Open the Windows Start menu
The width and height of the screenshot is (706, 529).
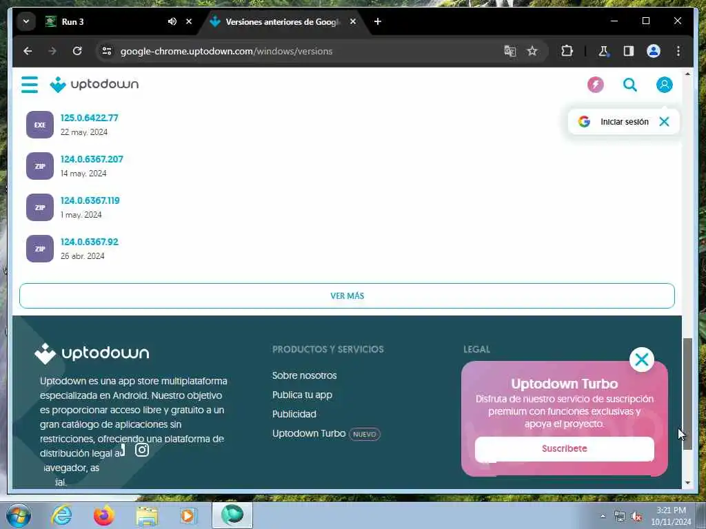pos(18,515)
